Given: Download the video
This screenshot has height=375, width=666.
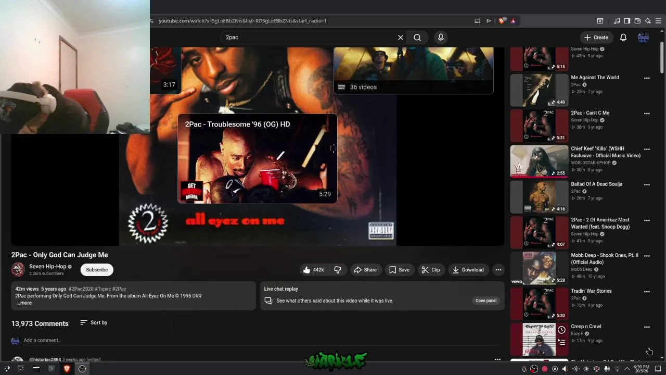Looking at the screenshot, I should pos(468,270).
